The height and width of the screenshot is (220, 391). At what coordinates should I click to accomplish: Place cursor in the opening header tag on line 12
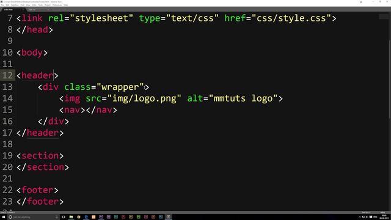(37, 75)
